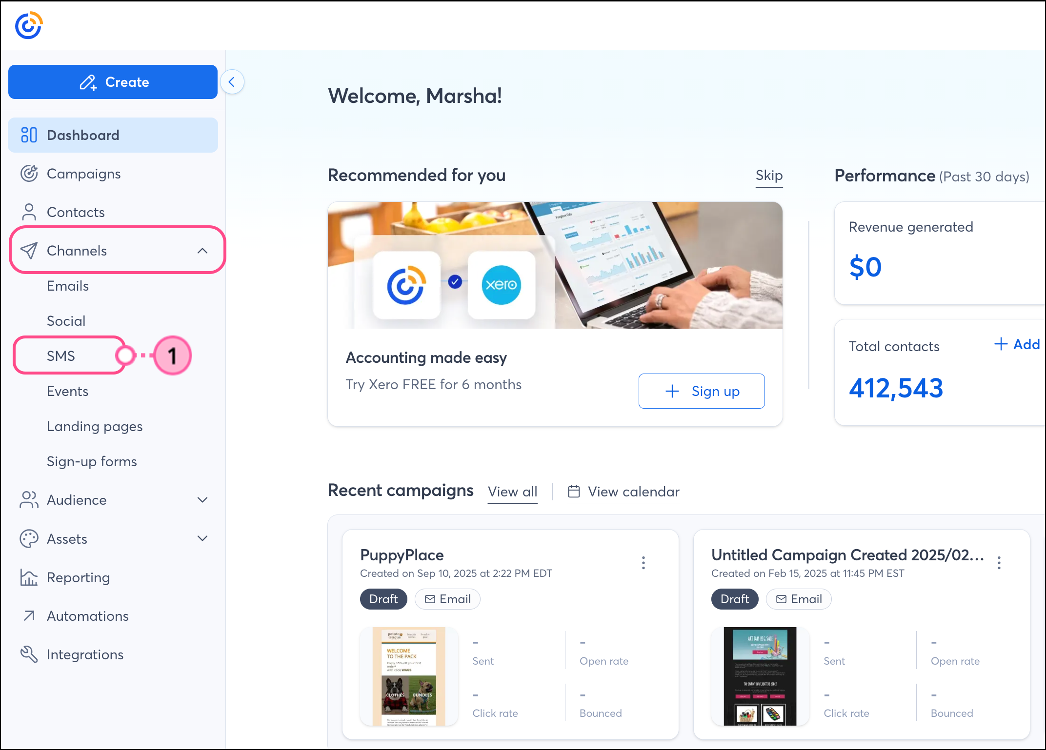Open PuppyPlace campaign three-dot menu
The width and height of the screenshot is (1046, 750).
coord(644,563)
